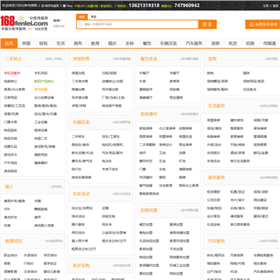280x280 pixels.
Task: Click the magnifier icon inside the search box
Action: click(81, 24)
